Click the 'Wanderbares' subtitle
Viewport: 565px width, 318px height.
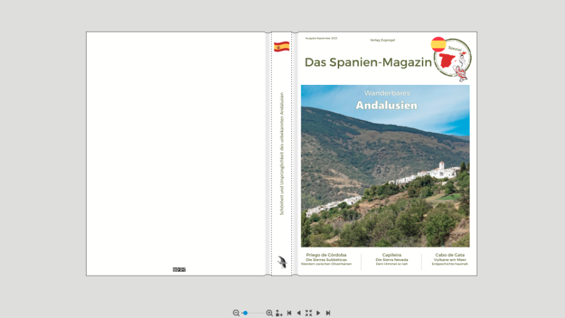[387, 93]
